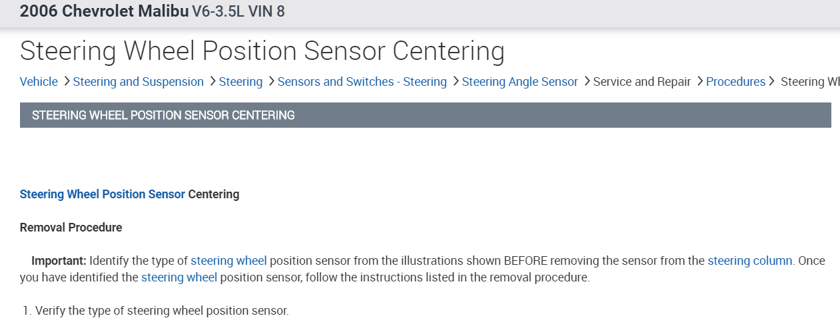The height and width of the screenshot is (336, 840).
Task: Open the 'Steering and Suspension' breadcrumb
Action: click(139, 82)
